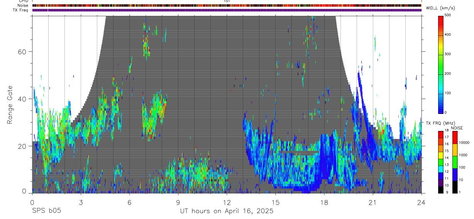Viewport: 474px width, 219px height.
Task: Select the purple TX Freq strip above the plot
Action: point(227,10)
